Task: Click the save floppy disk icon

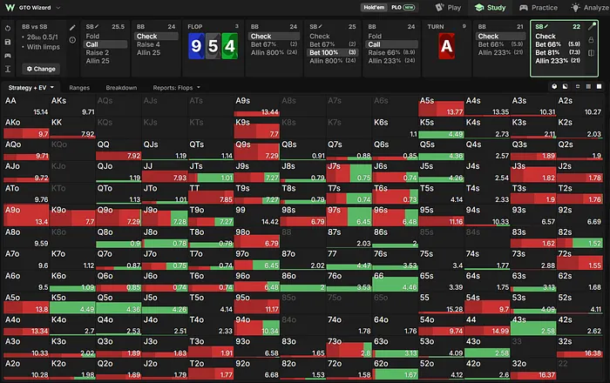Action: coord(8,42)
